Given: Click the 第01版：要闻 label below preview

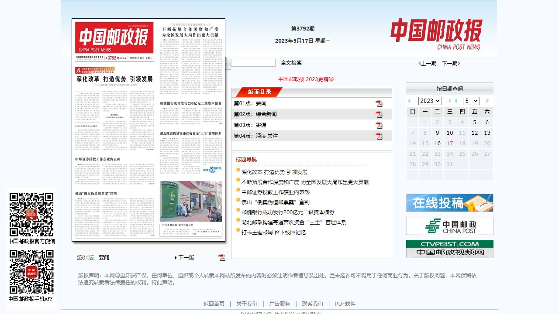Looking at the screenshot, I should pos(93,257).
